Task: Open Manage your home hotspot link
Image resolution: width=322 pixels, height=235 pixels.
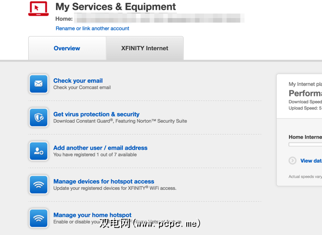Action: [x=93, y=215]
